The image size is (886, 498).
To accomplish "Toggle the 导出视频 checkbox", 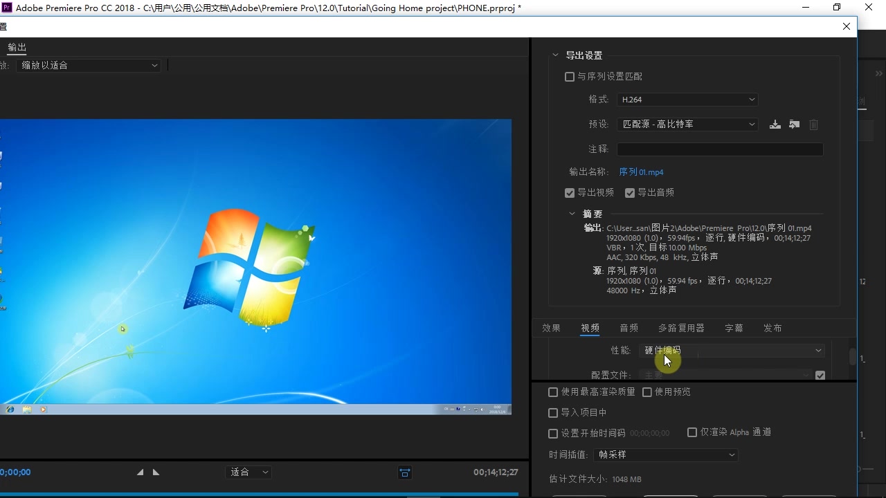I will pyautogui.click(x=570, y=193).
